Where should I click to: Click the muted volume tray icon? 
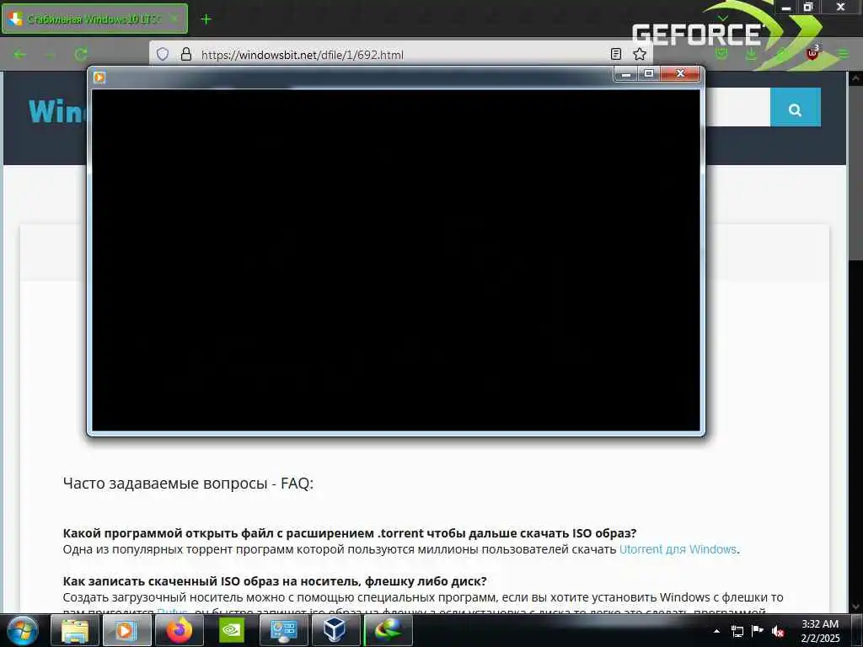pyautogui.click(x=778, y=631)
